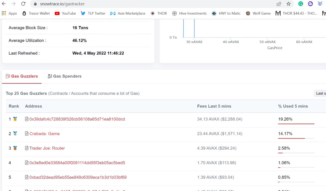326x191 pixels.
Task: Click the chart bar at 30 nAVAX
Action: (x=194, y=28)
